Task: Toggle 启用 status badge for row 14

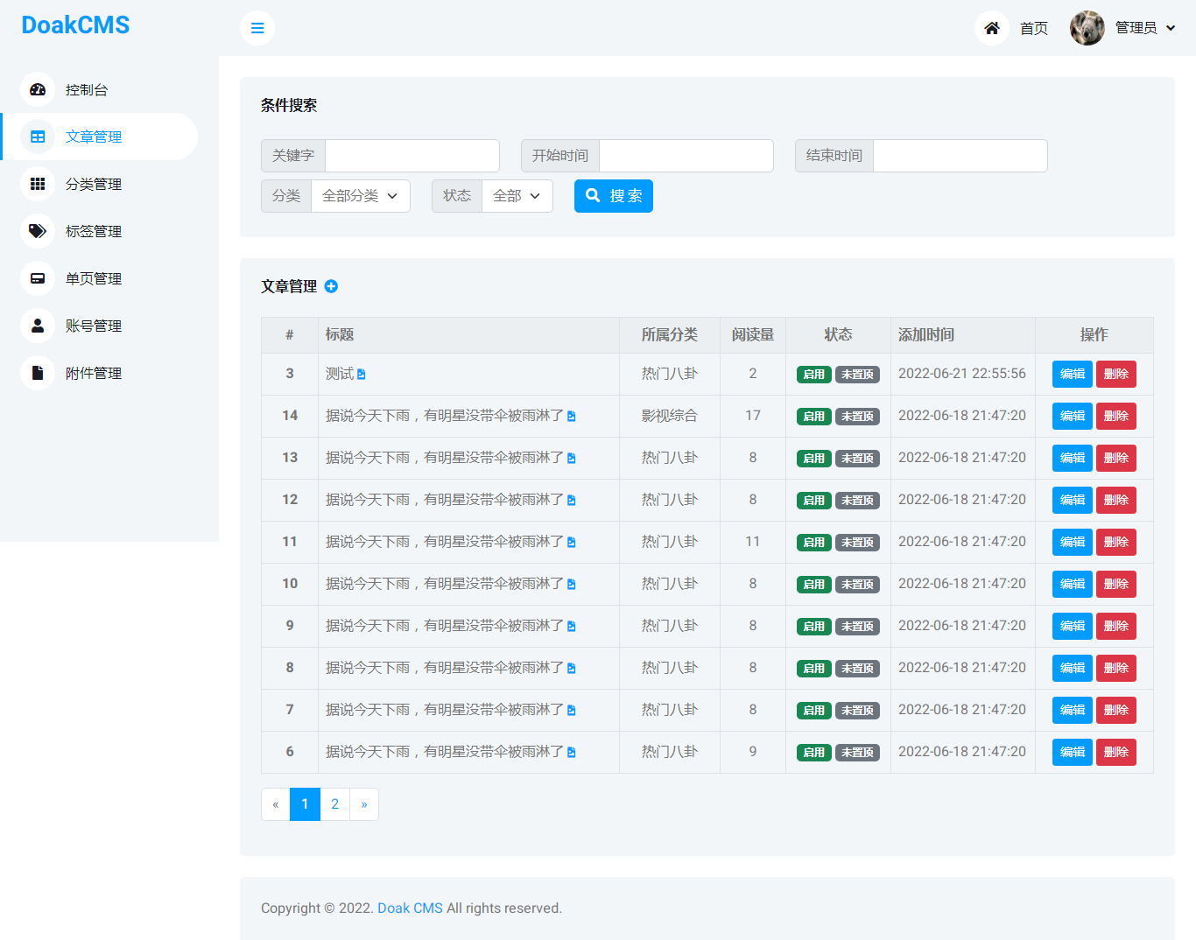Action: click(814, 417)
